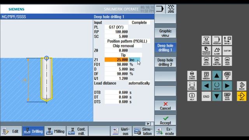
Task: Click the down arrow cursor key
Action: point(217,96)
